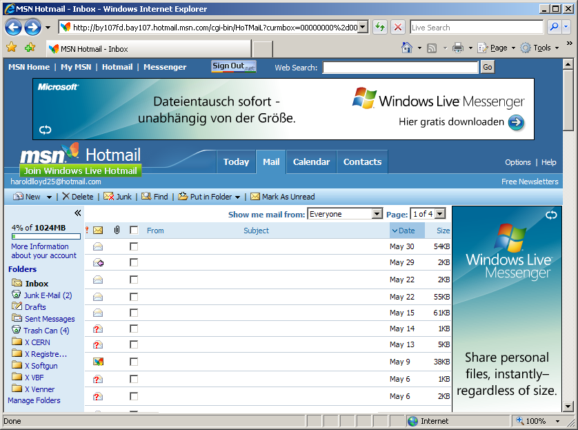Select the Mail tab
The height and width of the screenshot is (430, 578).
(271, 162)
